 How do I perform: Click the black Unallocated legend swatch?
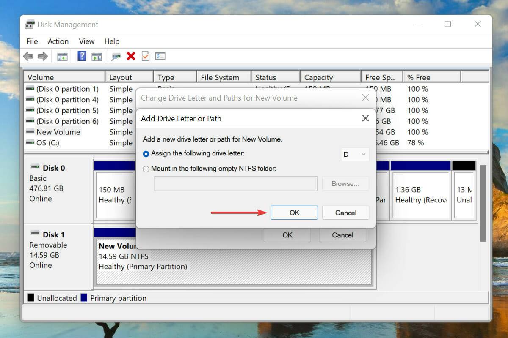click(x=30, y=298)
